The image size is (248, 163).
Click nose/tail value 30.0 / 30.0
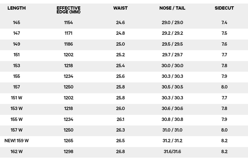click(172, 65)
